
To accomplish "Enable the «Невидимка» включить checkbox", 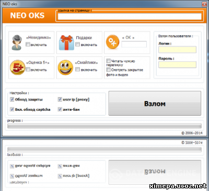I will tap(28, 44).
